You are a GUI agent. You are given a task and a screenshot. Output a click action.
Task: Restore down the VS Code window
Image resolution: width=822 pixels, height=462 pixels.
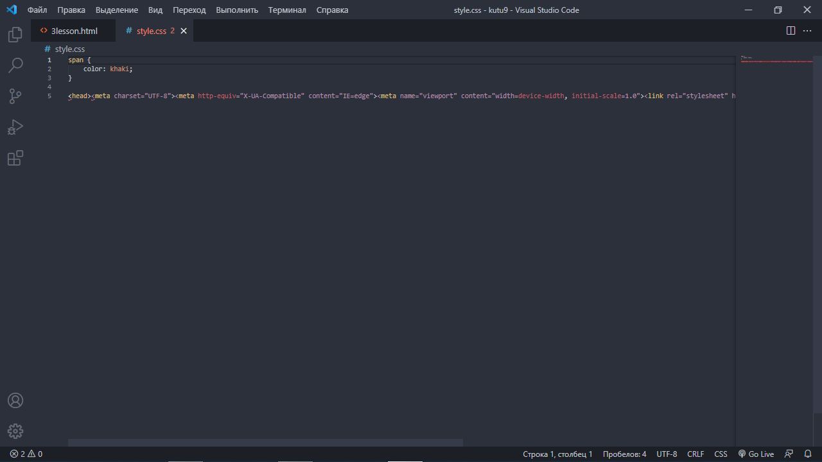click(778, 10)
